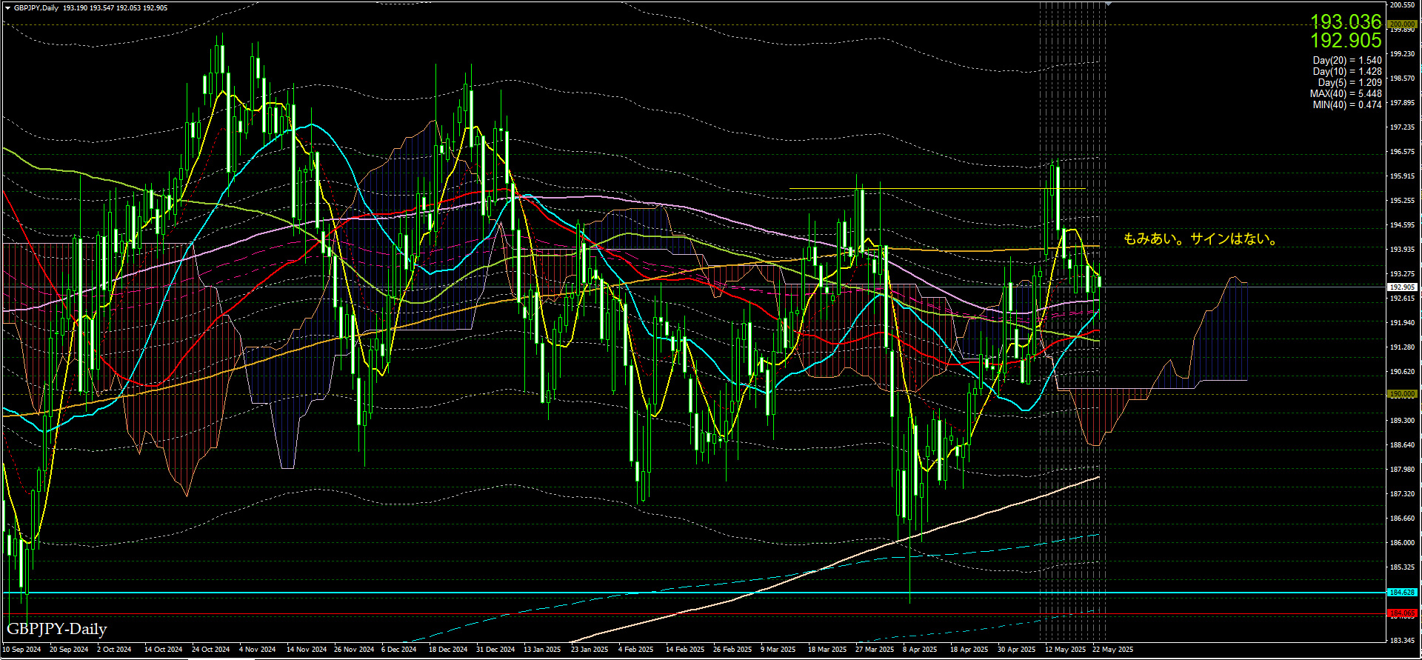Image resolution: width=1422 pixels, height=660 pixels.
Task: Click the 196.575 price scale value
Action: point(1402,152)
